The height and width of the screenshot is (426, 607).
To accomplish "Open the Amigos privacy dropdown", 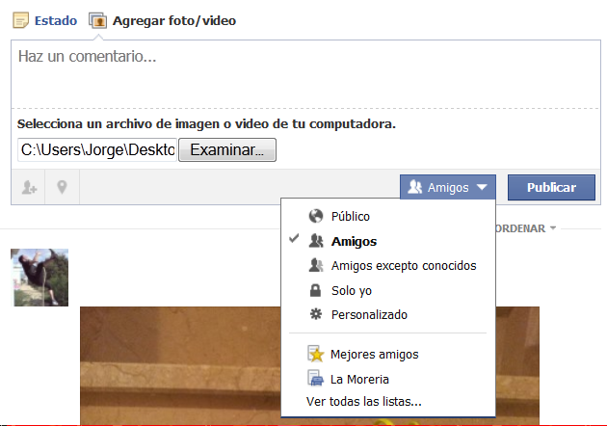I will [x=448, y=187].
